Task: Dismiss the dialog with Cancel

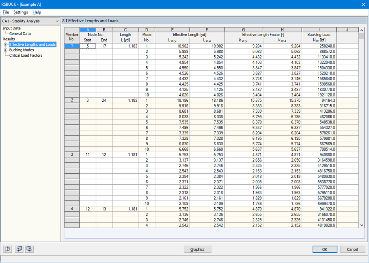Action: tap(352, 249)
